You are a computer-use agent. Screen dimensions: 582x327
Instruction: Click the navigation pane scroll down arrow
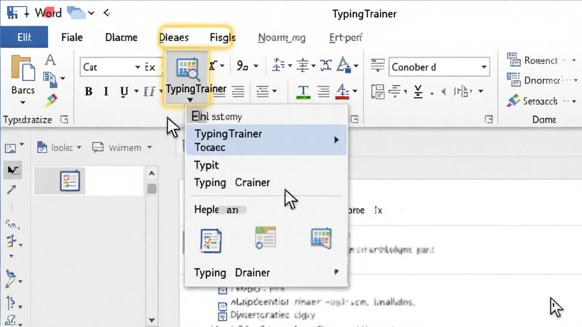click(x=151, y=320)
